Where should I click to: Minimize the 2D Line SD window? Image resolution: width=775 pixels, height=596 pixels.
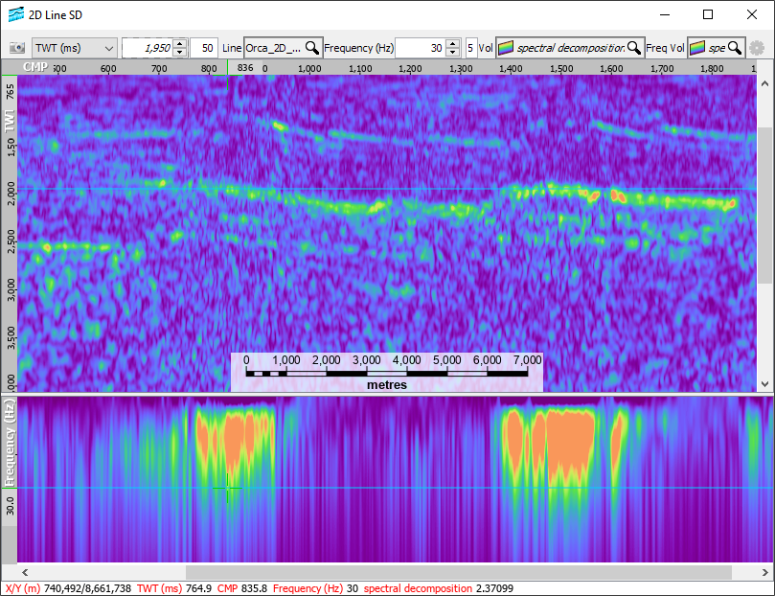[x=665, y=14]
